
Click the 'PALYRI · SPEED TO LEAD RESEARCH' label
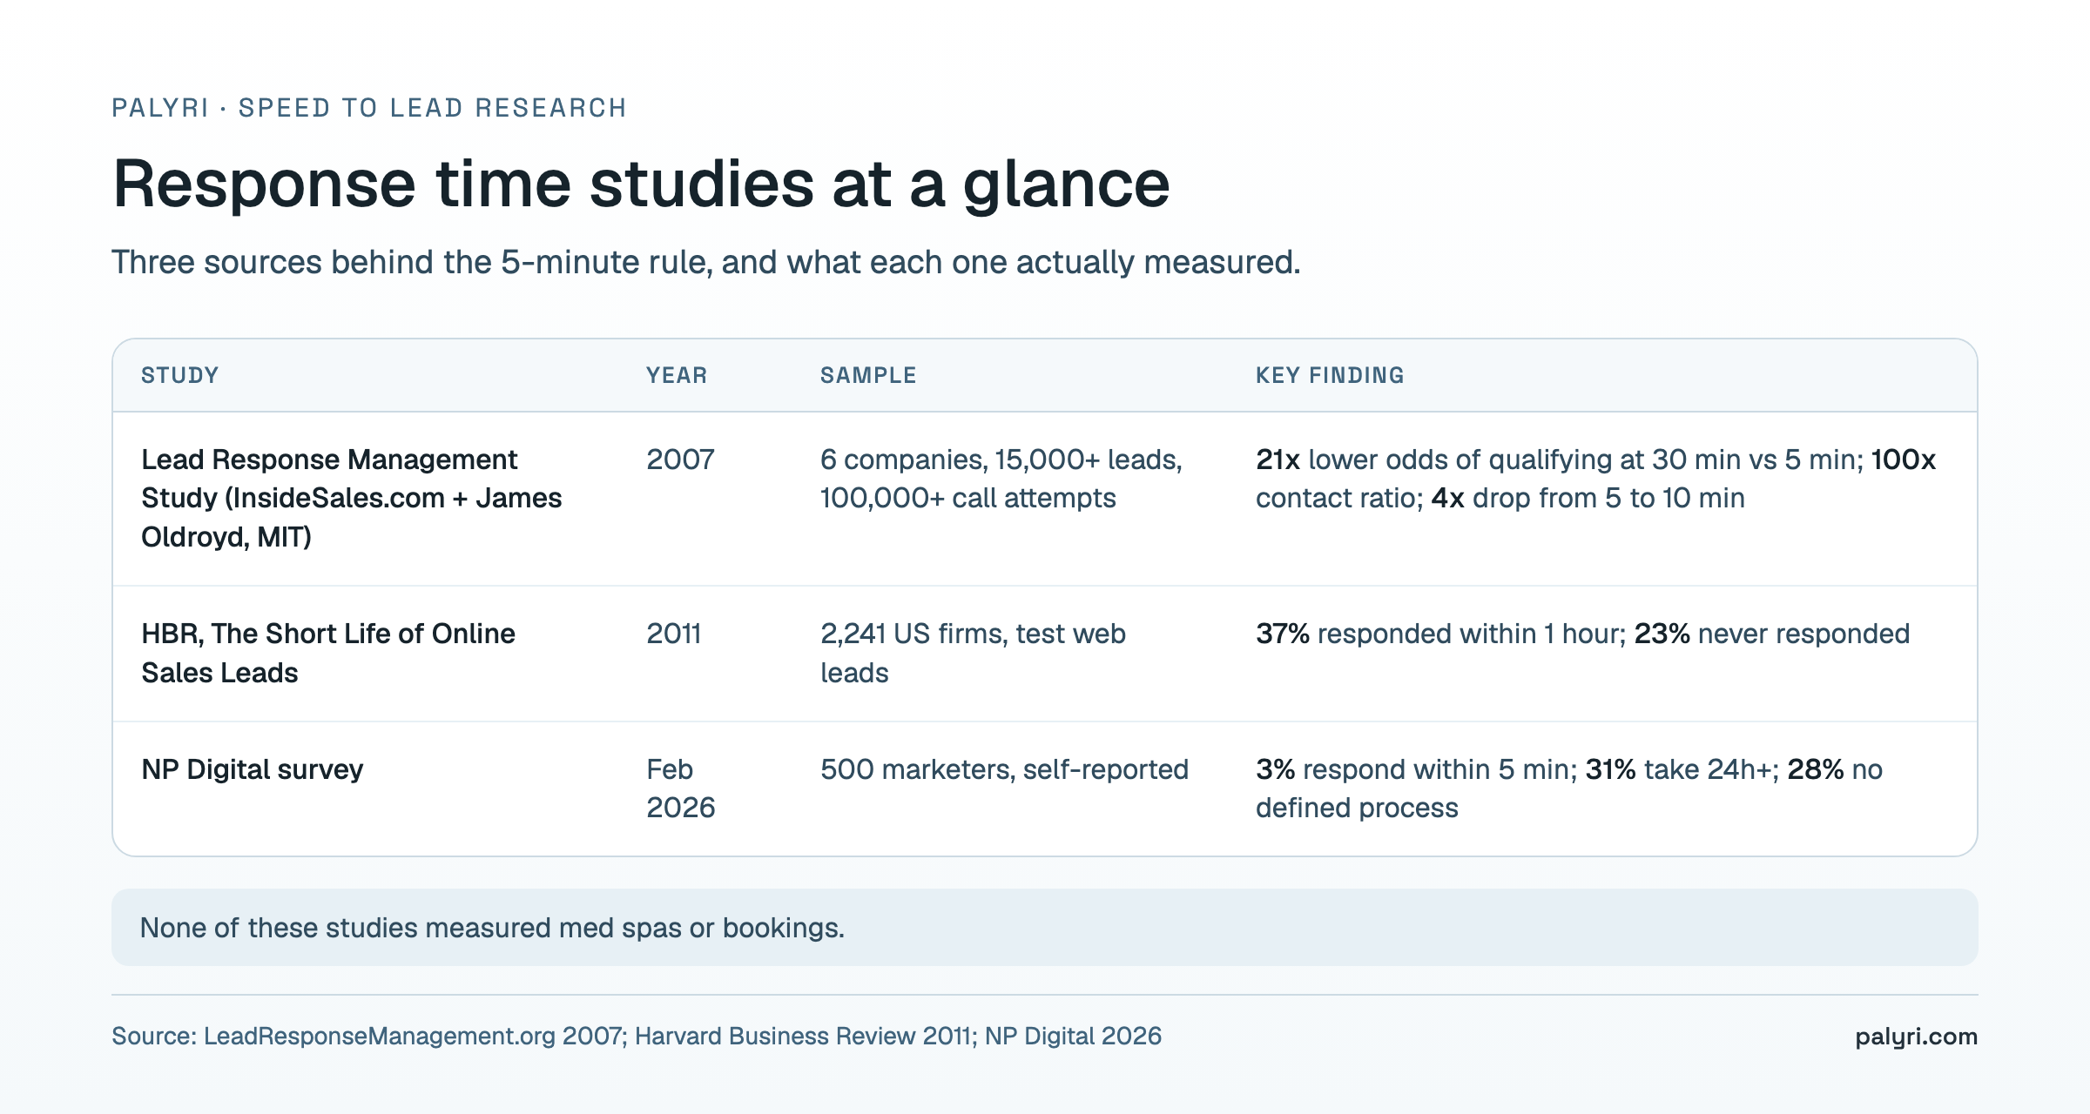click(x=369, y=108)
